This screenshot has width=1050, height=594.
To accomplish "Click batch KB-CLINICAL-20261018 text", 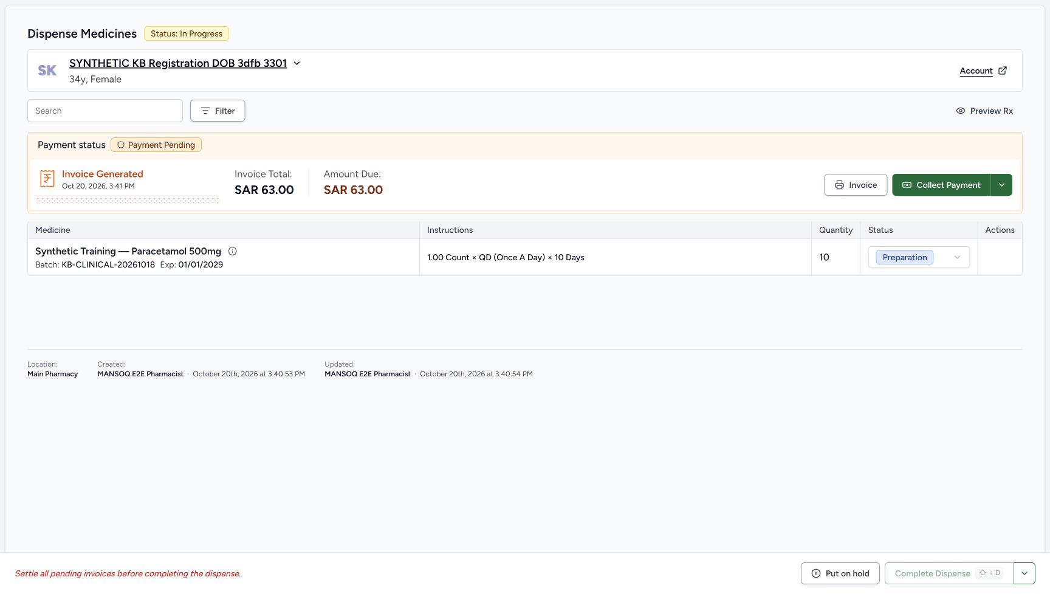I will [108, 264].
